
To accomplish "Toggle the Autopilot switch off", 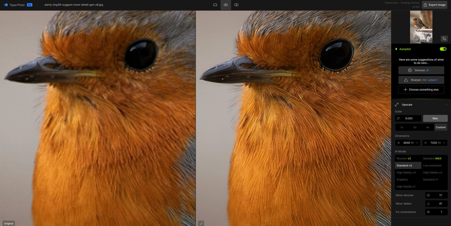I will (443, 49).
